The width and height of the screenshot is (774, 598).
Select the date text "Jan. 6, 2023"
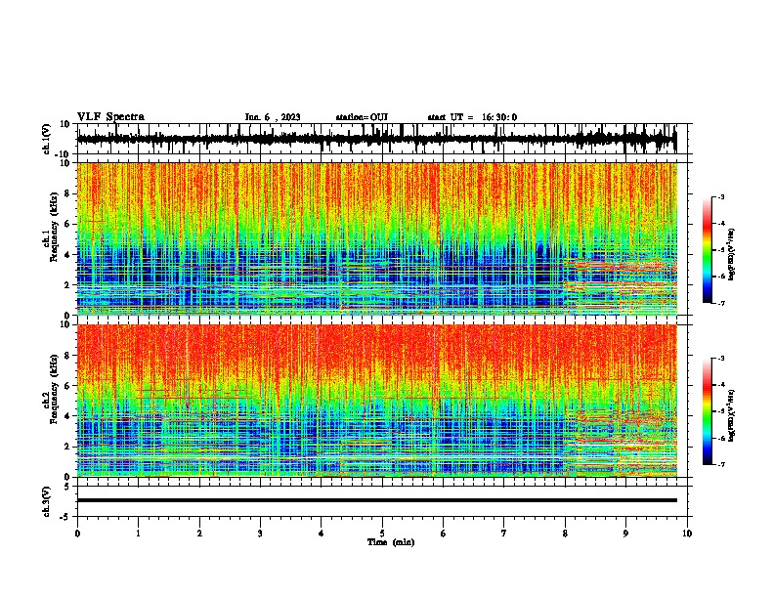273,117
